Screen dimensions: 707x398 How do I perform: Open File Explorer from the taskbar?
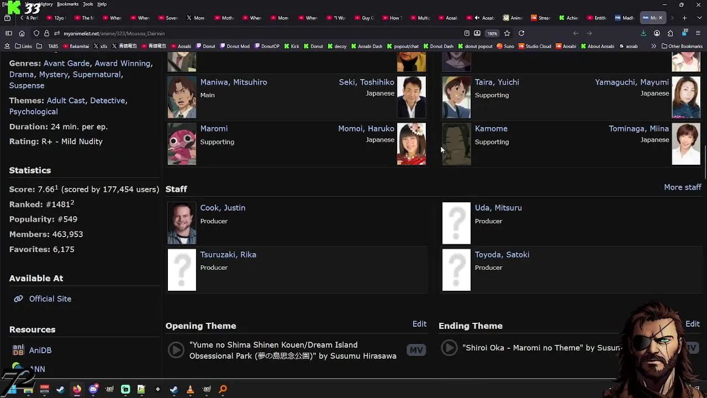click(x=28, y=389)
